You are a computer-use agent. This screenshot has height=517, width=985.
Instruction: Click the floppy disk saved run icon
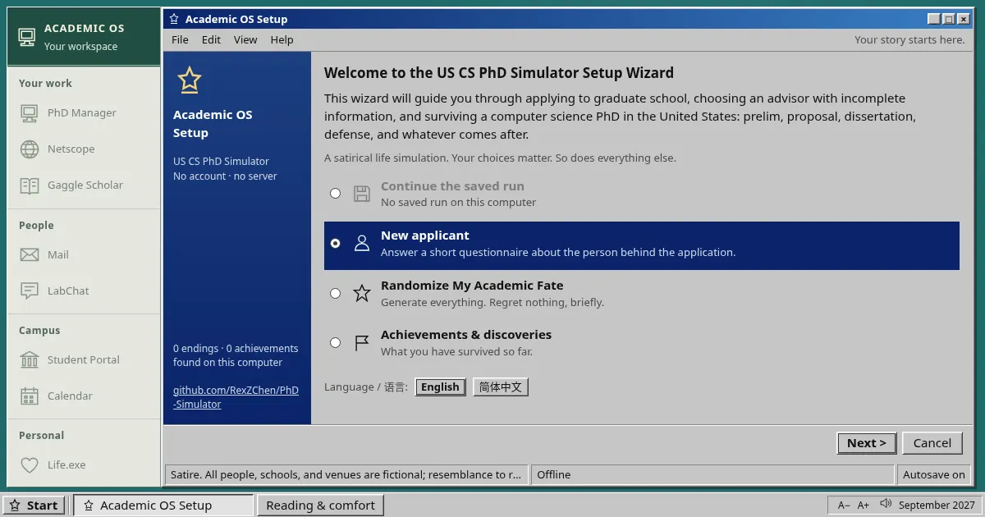tap(362, 194)
